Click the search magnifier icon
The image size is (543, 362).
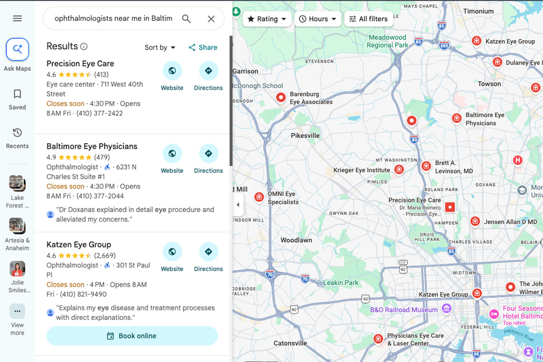[186, 19]
